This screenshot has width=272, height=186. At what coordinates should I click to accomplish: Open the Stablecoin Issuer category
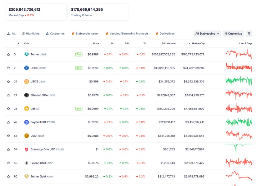(85, 34)
